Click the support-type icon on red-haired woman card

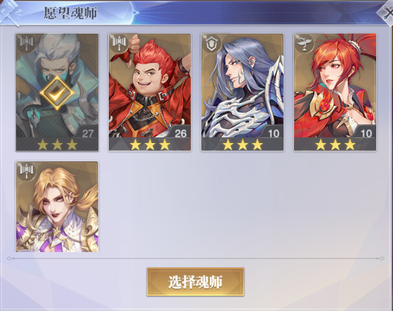305,44
